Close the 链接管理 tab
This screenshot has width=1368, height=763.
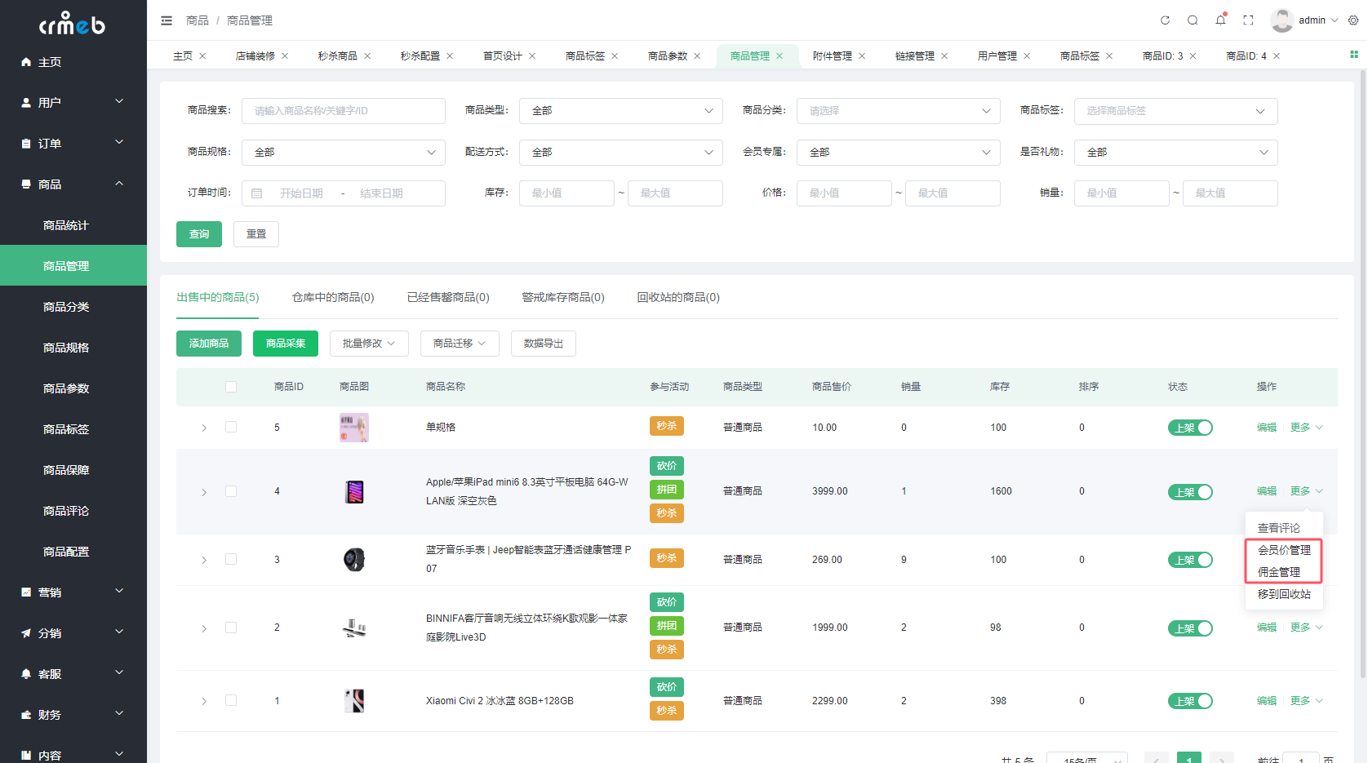tap(944, 56)
